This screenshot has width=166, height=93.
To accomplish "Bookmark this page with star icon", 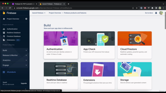I will tap(137, 8).
